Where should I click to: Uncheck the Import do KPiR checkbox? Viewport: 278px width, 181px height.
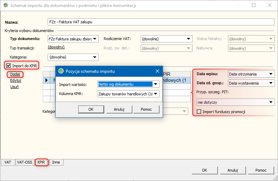point(9,65)
